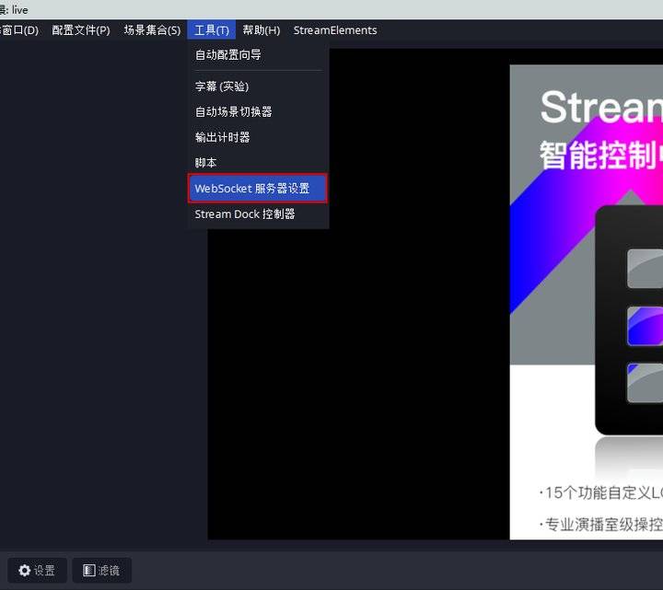
Task: Open Stream Dock 控制器 menu entry
Action: (x=258, y=214)
